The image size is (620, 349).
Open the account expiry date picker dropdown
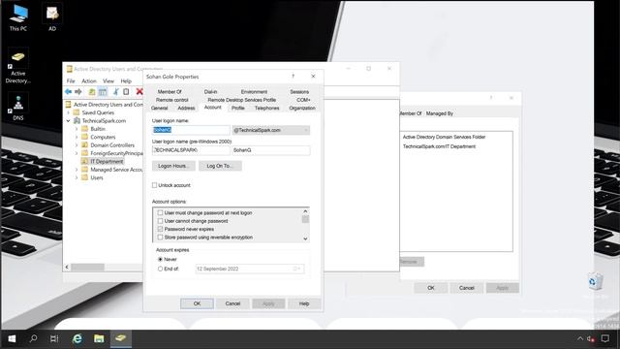pos(297,269)
